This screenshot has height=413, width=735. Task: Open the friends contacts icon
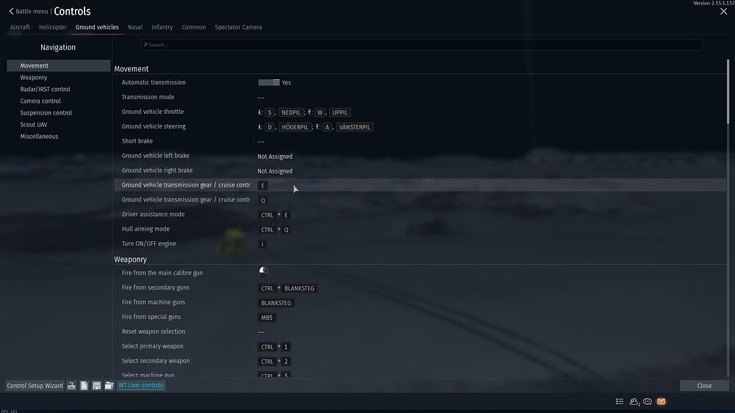tap(634, 402)
